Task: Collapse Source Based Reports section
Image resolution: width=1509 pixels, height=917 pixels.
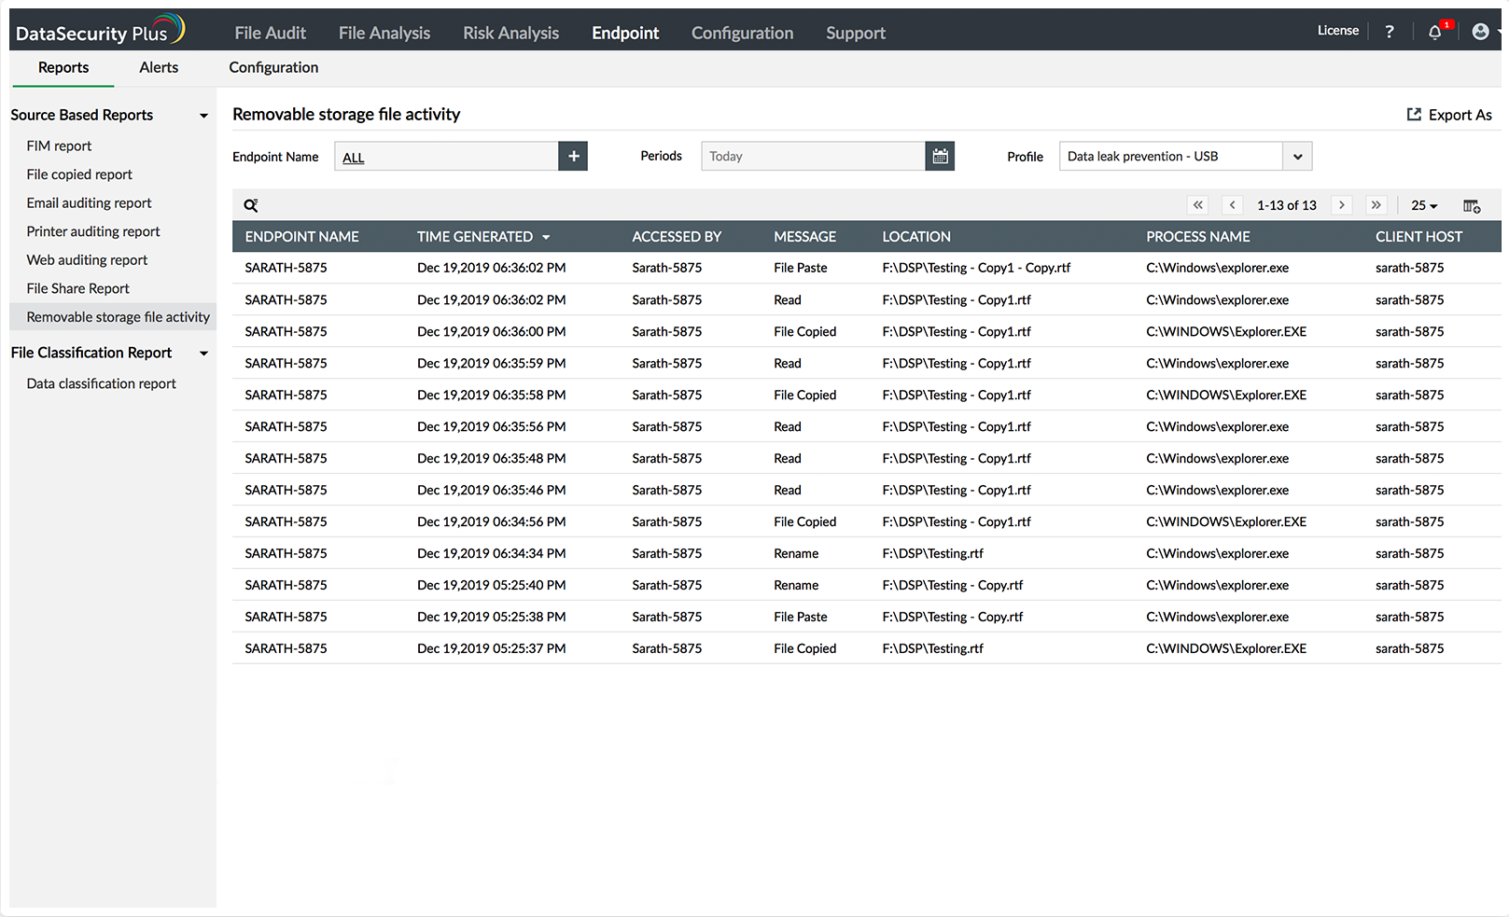Action: (x=203, y=116)
